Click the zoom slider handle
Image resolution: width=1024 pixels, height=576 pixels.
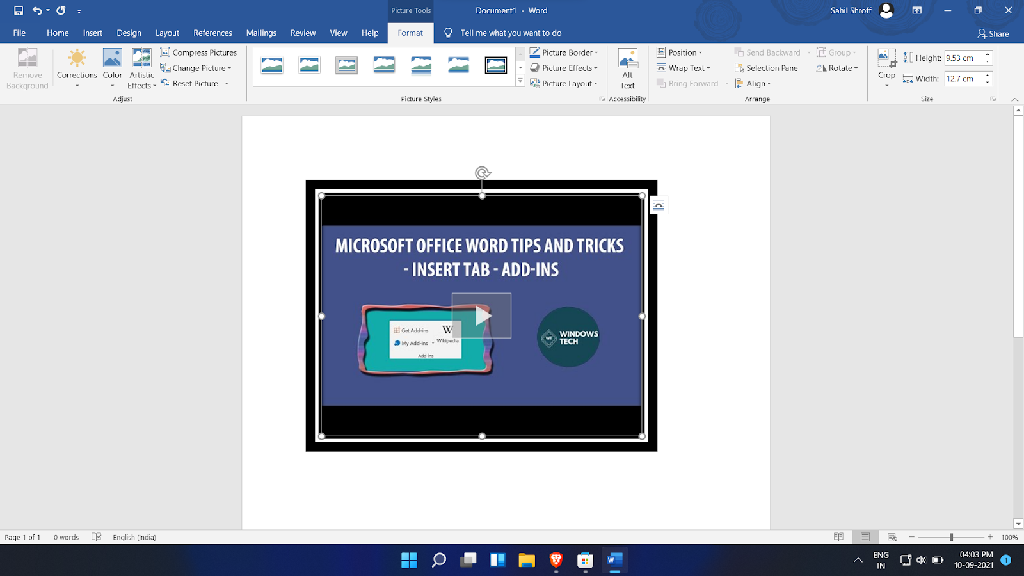(x=951, y=537)
